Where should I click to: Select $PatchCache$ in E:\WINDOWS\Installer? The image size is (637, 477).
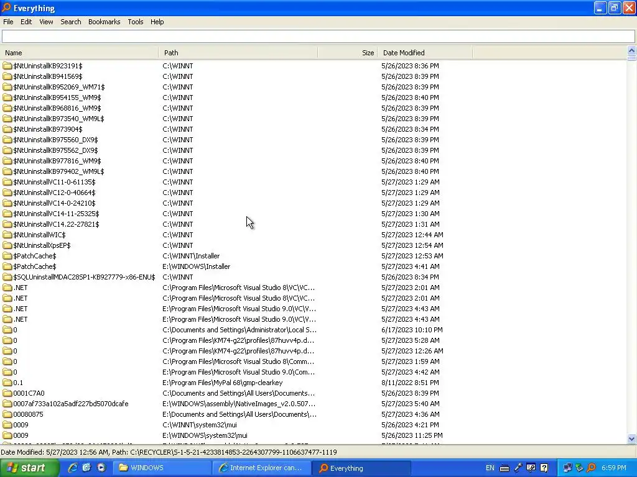pos(35,266)
